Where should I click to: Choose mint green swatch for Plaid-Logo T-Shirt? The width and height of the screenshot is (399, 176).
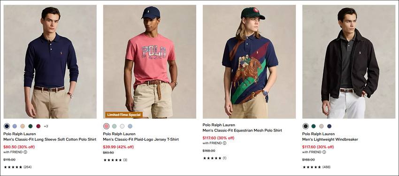(x=114, y=126)
